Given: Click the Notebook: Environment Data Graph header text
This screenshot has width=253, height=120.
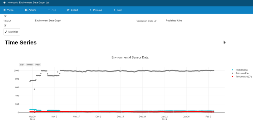Looking at the screenshot, I should point(28,3).
